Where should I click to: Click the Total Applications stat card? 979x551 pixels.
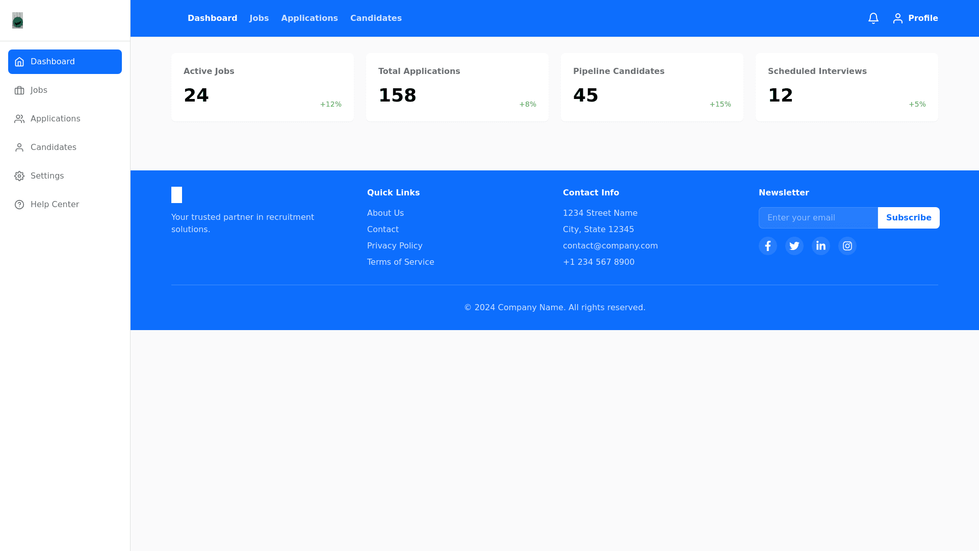pos(457,87)
